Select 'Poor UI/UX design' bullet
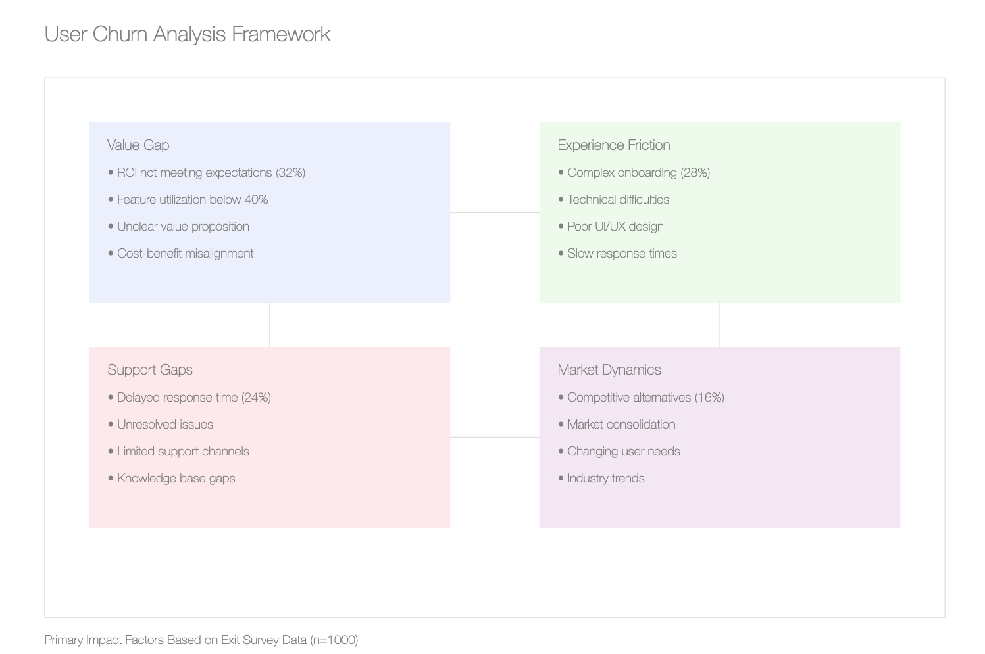 click(611, 227)
